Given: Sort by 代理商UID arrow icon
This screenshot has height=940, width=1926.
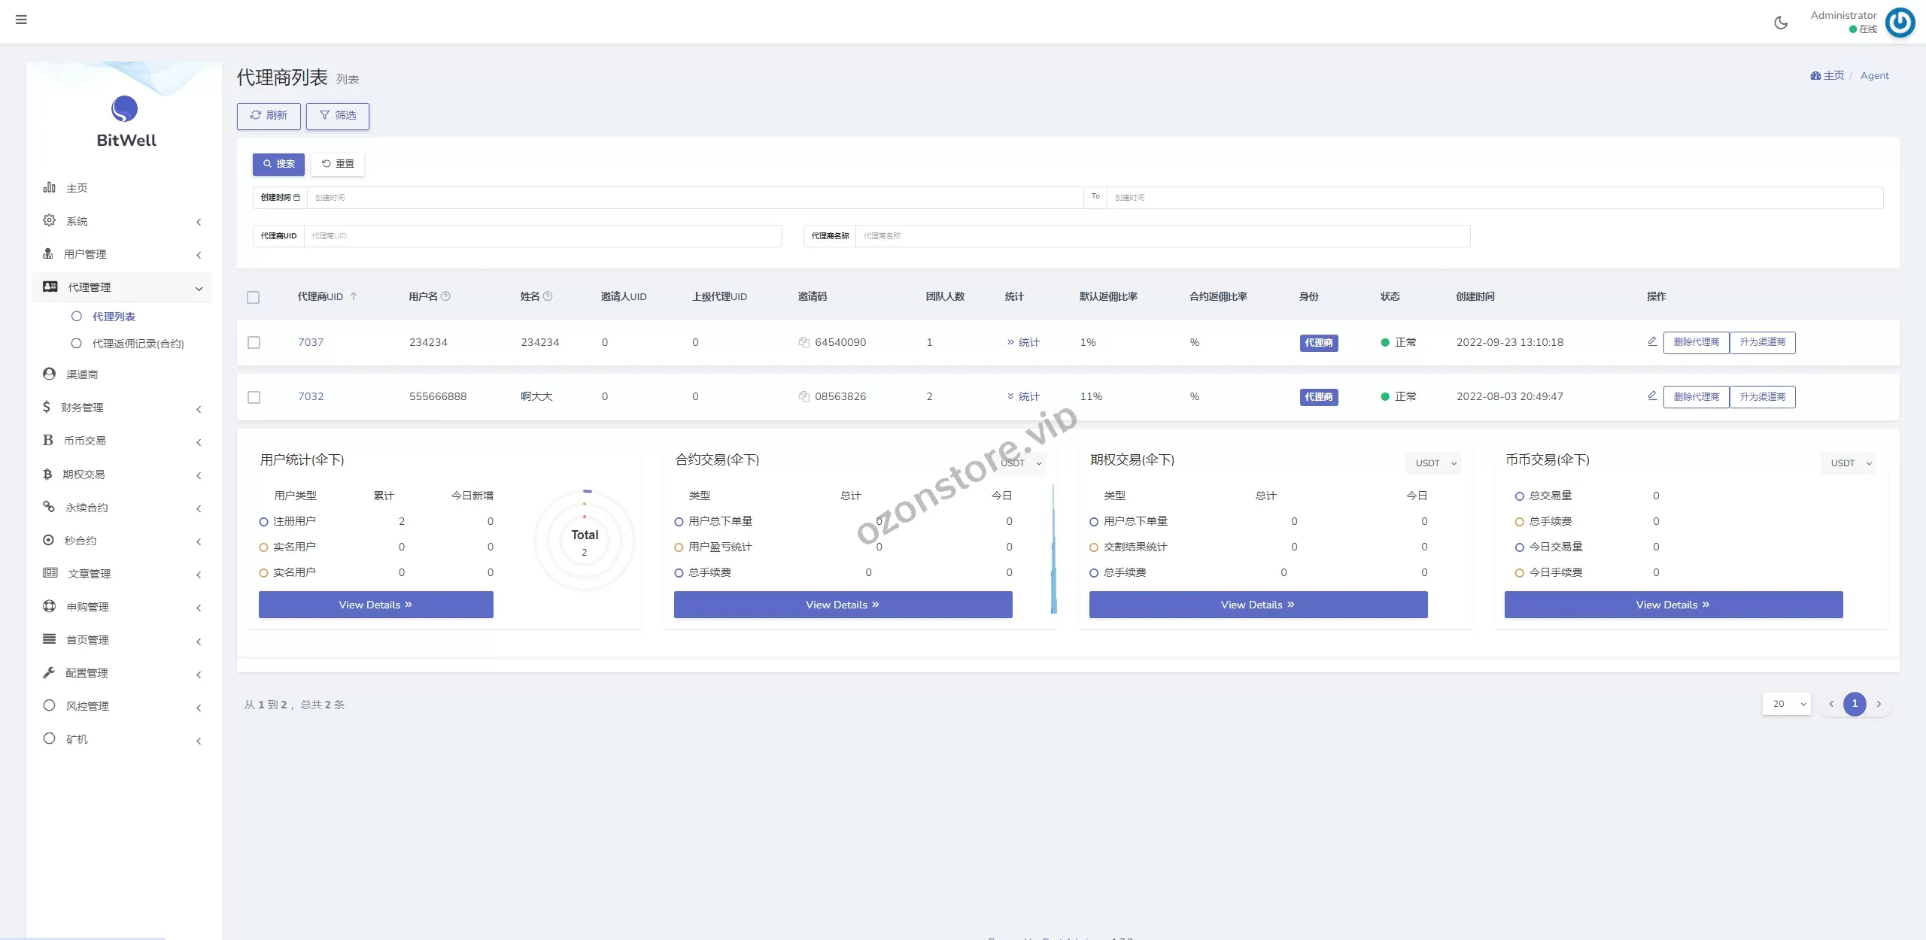Looking at the screenshot, I should click(x=354, y=296).
